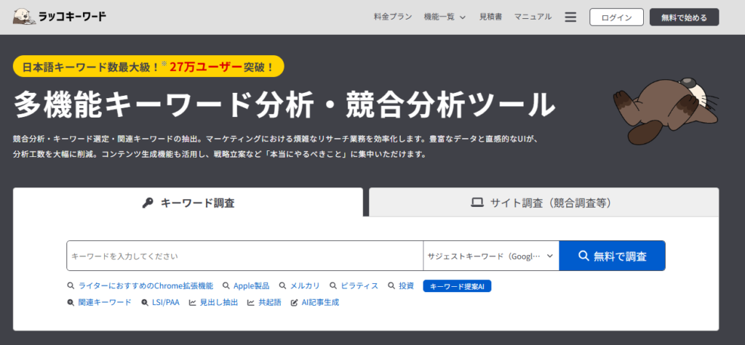Click the 共起語 link

264,302
